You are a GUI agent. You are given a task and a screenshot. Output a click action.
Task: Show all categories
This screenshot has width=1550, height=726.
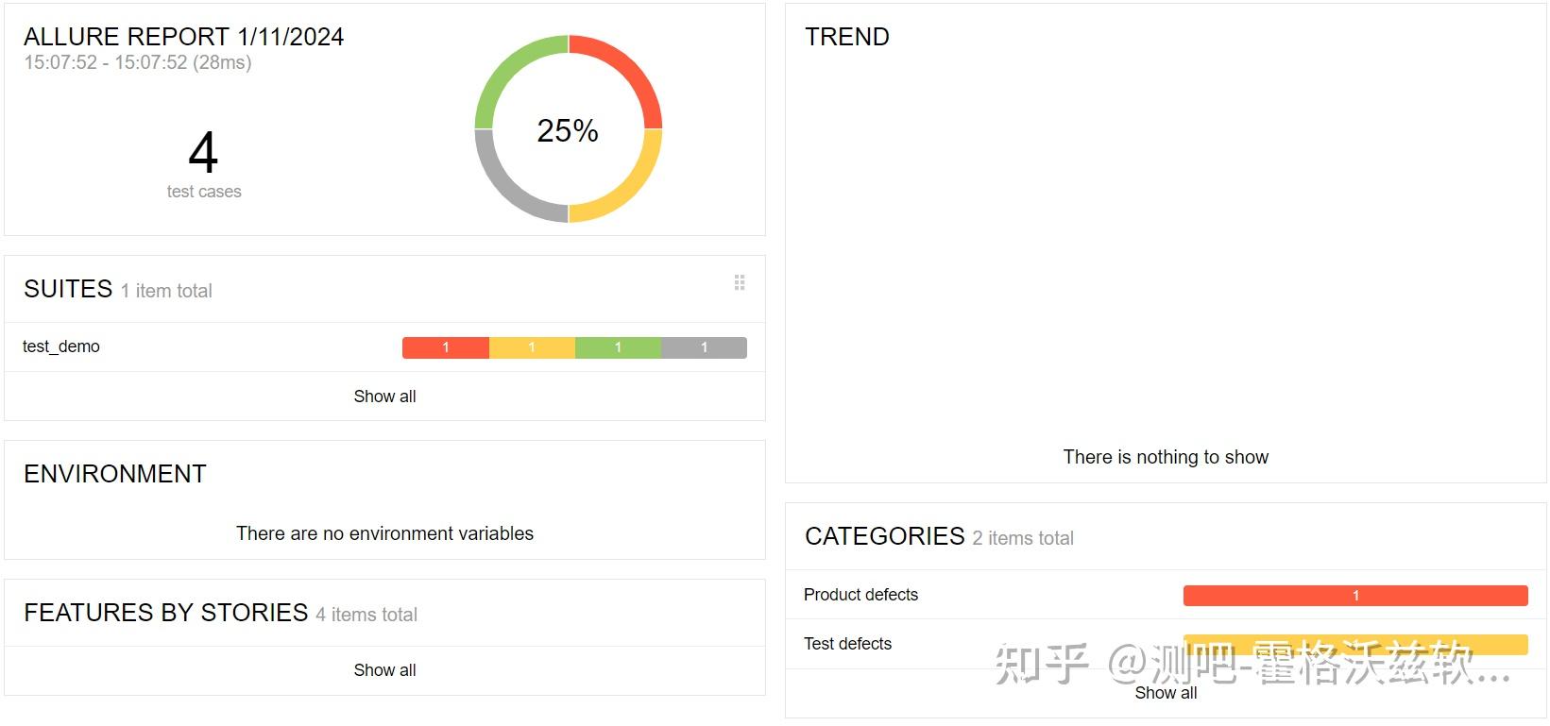pos(1166,693)
